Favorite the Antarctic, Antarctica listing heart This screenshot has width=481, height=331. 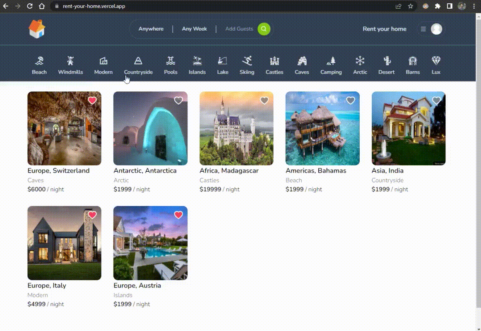tap(178, 100)
